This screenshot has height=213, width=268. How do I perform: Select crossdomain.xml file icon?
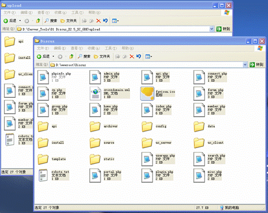[95, 93]
